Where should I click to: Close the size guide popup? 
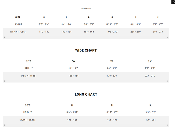tap(173, 2)
